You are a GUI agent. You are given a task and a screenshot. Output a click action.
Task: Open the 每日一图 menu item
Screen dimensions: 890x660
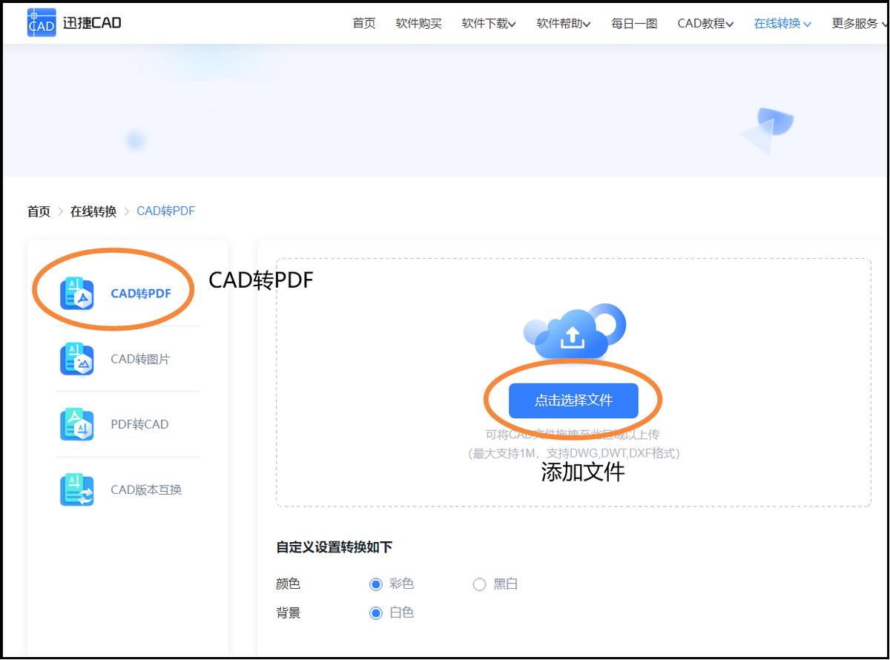coord(633,23)
